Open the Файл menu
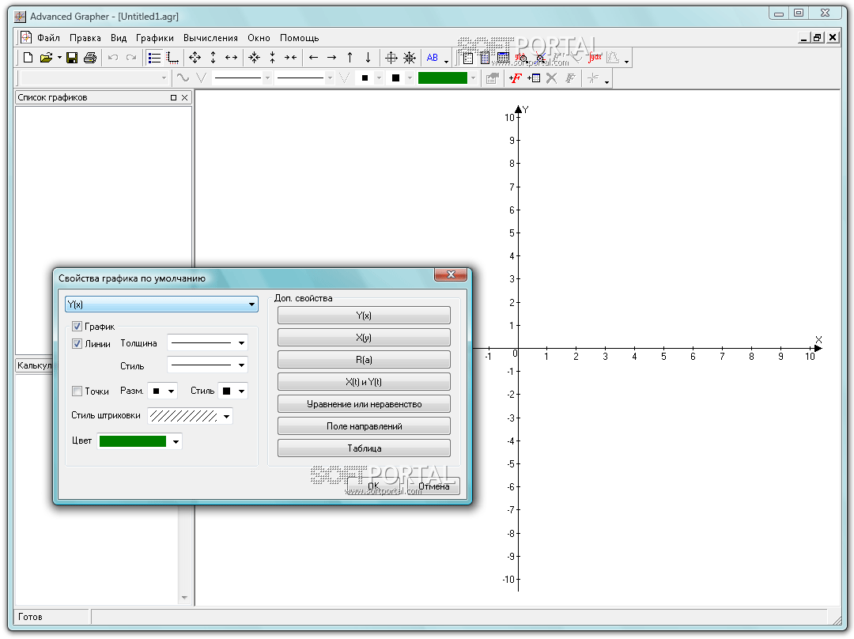 (48, 38)
